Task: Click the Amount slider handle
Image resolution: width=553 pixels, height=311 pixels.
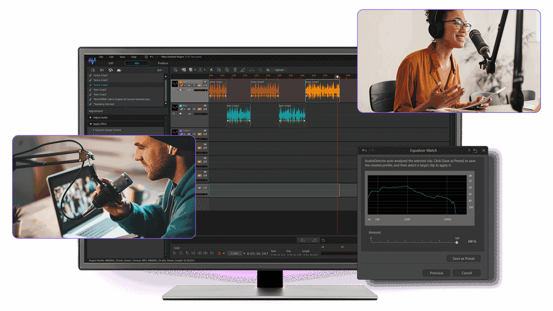Action: [457, 242]
